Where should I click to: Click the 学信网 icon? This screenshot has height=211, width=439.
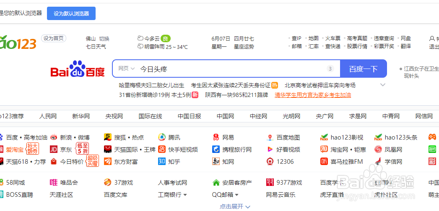(x=378, y=161)
